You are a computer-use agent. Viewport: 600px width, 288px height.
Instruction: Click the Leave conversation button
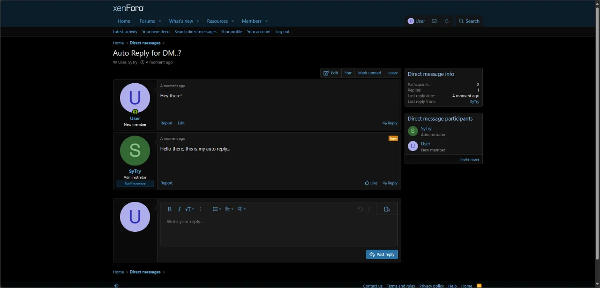(x=393, y=73)
